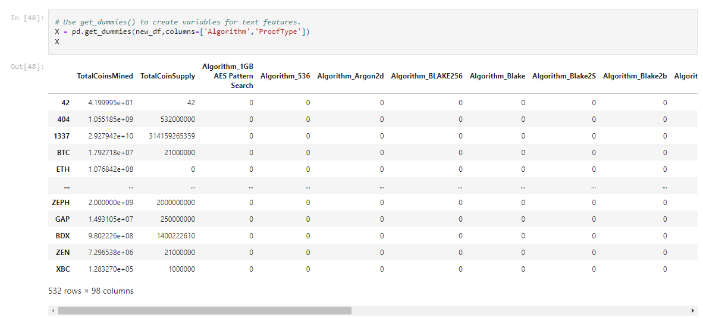
Task: Click the TotalCoinSupply value 1400222610
Action: [x=176, y=236]
